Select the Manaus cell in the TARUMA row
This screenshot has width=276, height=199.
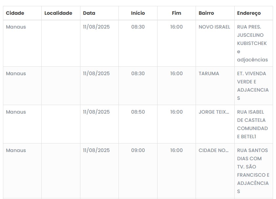point(16,74)
